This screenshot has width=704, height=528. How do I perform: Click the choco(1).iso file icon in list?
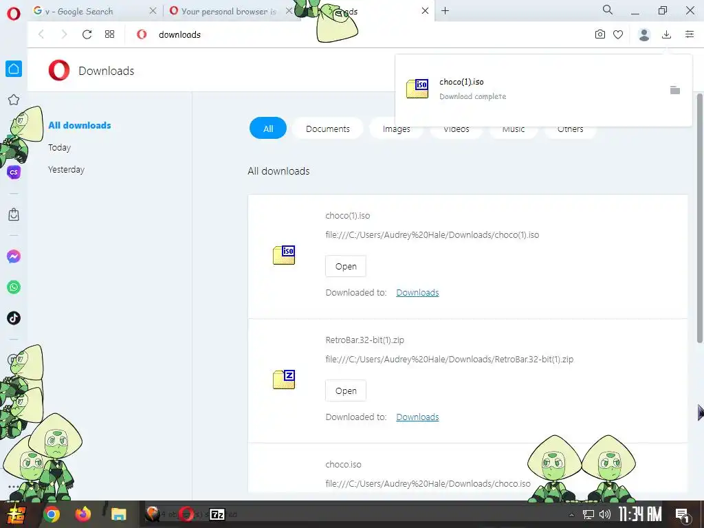pyautogui.click(x=284, y=255)
